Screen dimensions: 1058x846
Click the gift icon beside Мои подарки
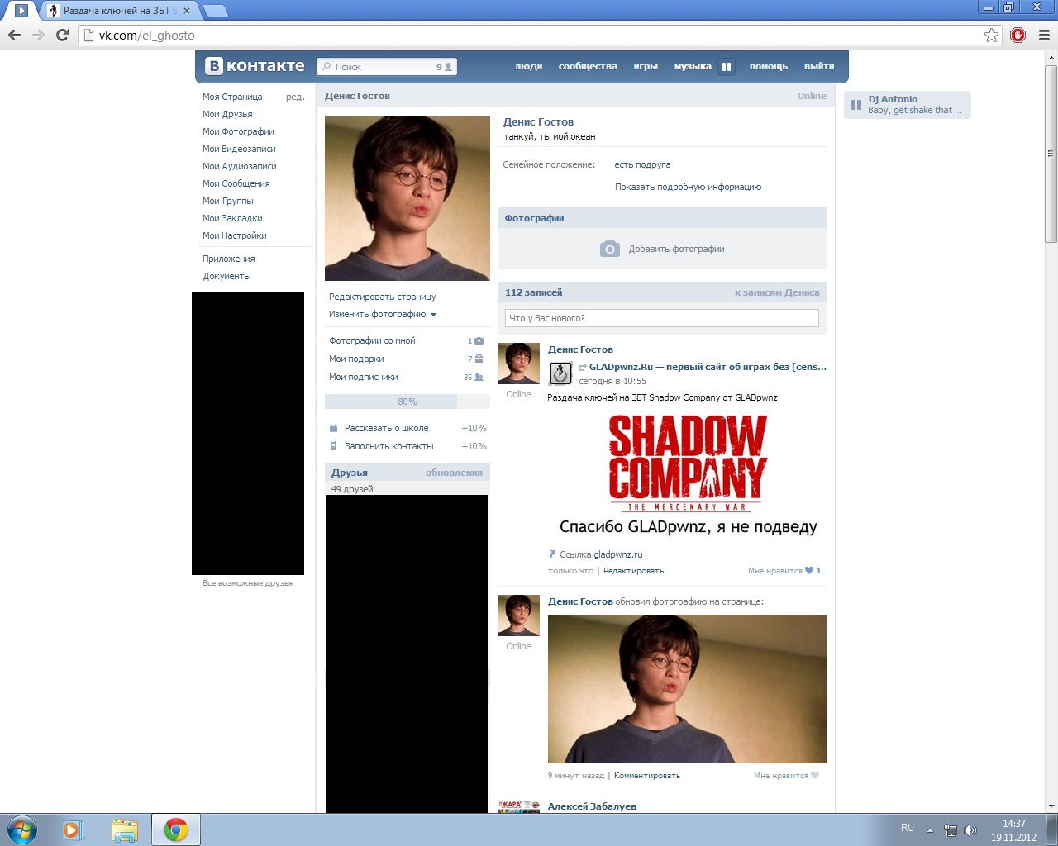tap(479, 359)
